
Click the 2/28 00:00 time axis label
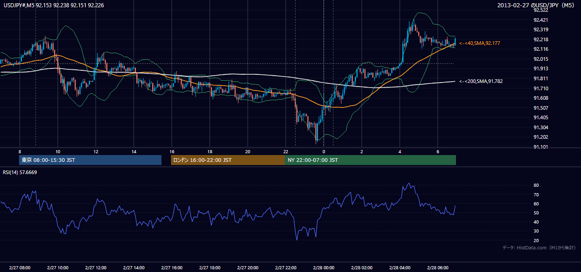[x=324, y=268]
